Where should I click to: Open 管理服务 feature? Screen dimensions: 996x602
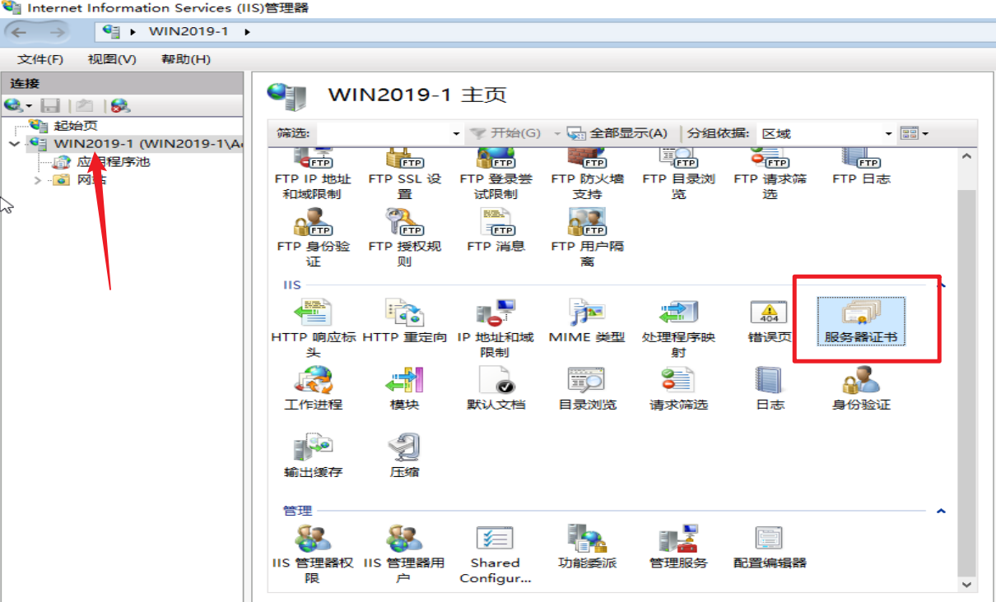(678, 548)
